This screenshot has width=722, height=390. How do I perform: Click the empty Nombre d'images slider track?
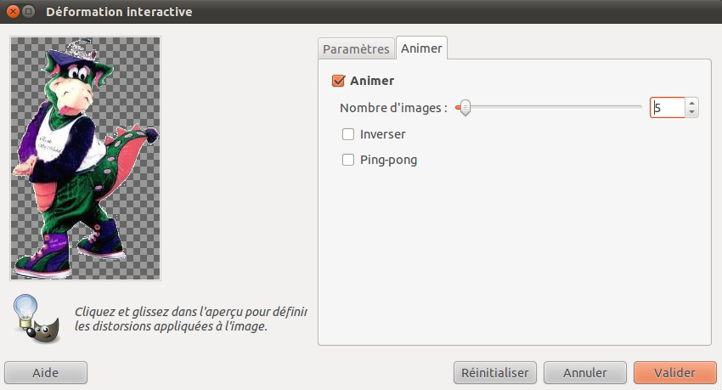point(556,107)
